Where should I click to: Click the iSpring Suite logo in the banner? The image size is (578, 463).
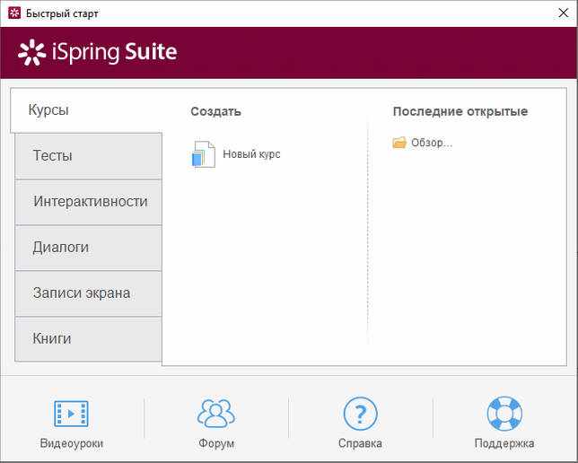click(x=98, y=52)
